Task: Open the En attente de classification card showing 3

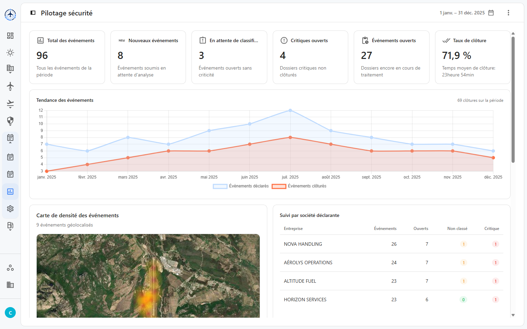Action: point(229,57)
